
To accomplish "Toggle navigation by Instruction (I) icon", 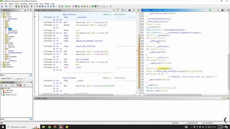I will [x=37, y=6].
